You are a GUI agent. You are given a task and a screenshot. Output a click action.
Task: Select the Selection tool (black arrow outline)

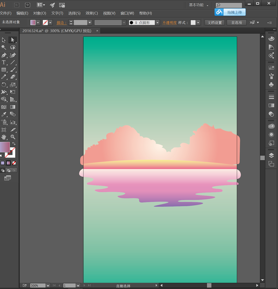pos(4,40)
